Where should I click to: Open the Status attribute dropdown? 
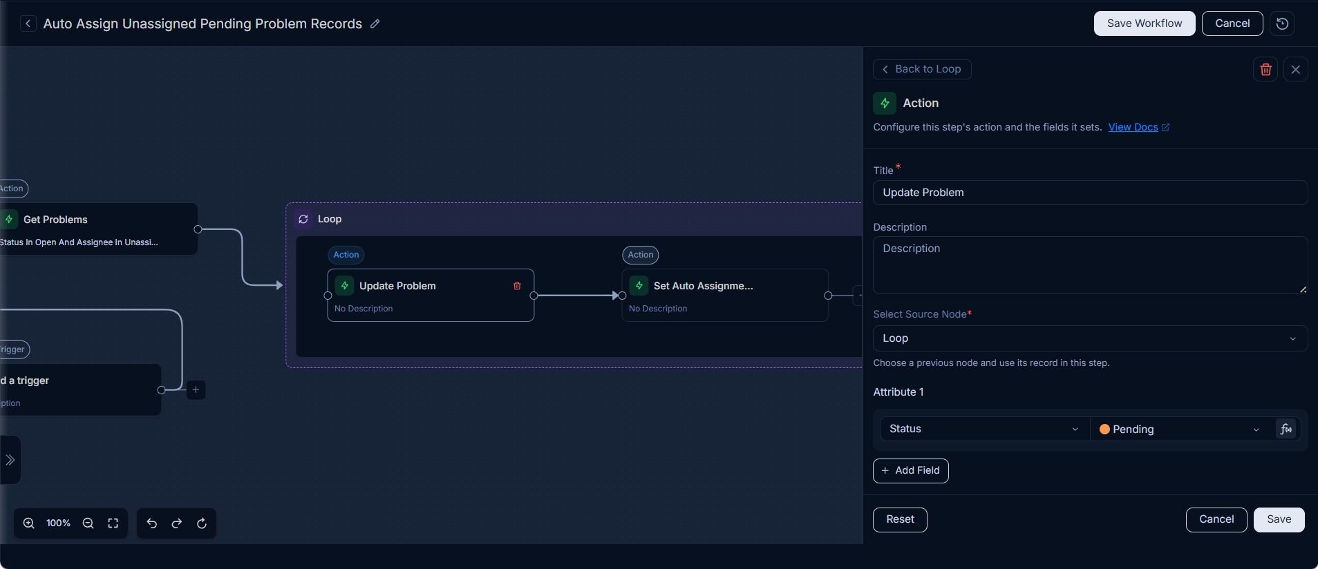[x=984, y=429]
